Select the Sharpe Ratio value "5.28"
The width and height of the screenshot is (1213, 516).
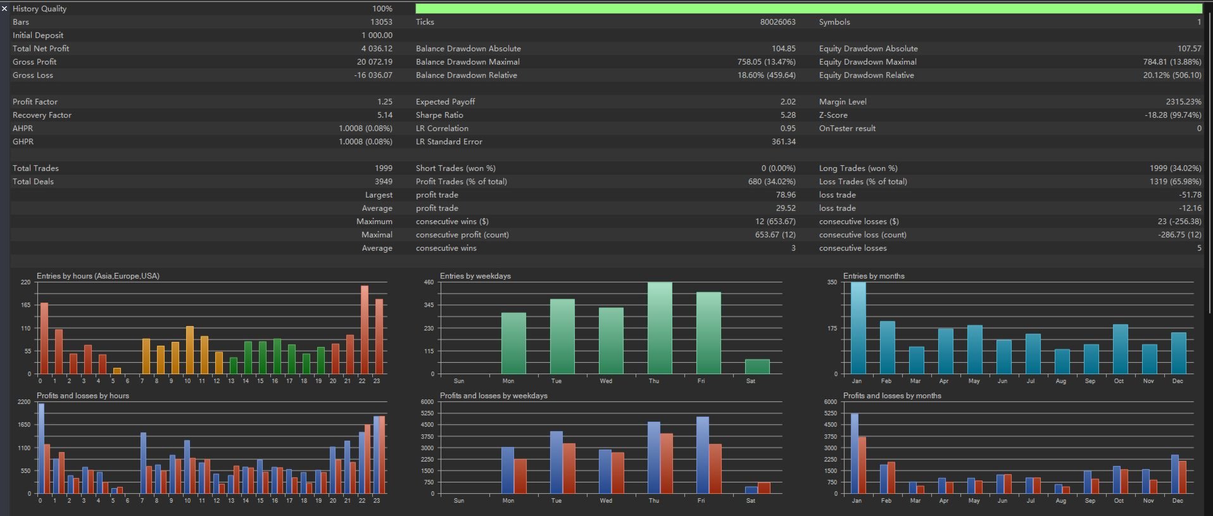pos(788,115)
